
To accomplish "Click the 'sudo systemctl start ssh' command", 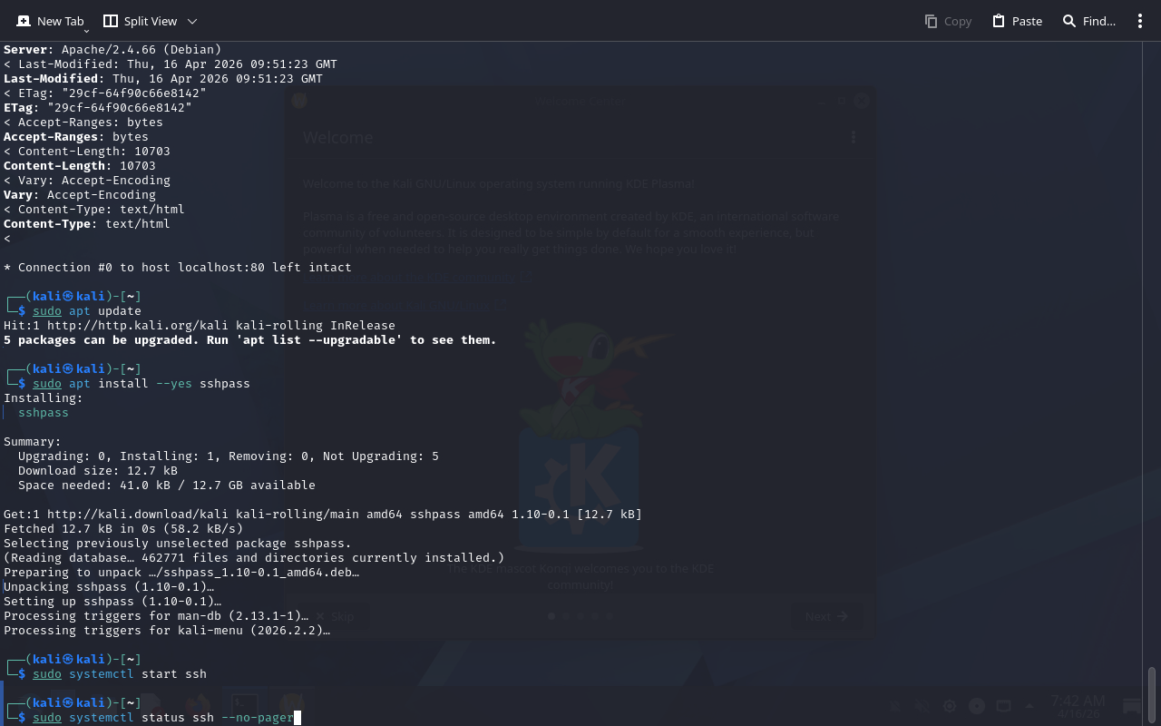I will tap(120, 674).
